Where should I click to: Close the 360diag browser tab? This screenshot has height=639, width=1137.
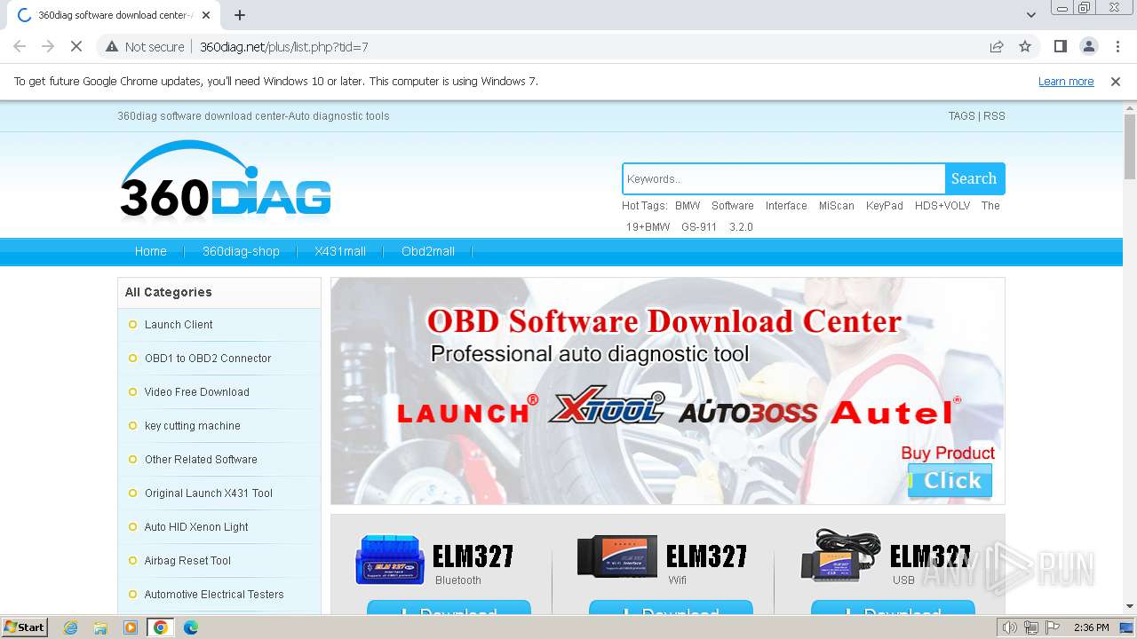(206, 15)
